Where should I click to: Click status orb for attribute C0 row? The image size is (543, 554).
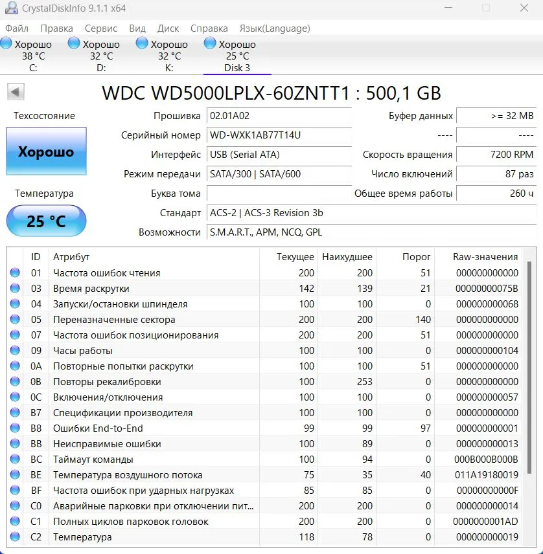click(x=15, y=506)
